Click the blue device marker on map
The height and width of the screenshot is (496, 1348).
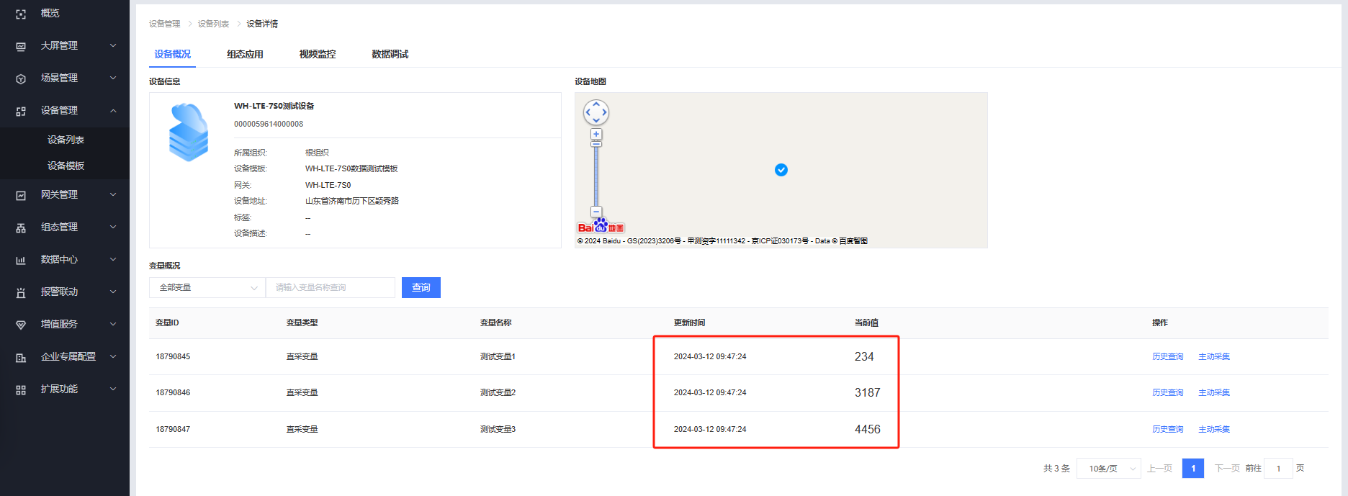781,170
